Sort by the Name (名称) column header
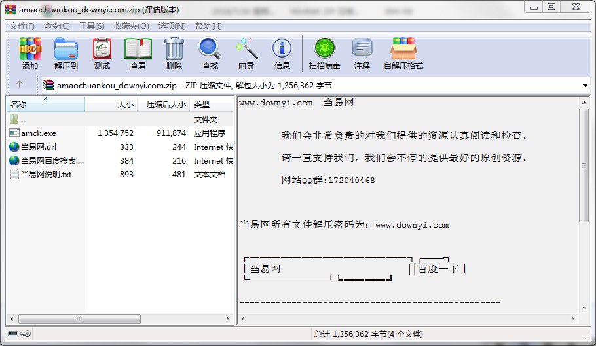 click(46, 104)
